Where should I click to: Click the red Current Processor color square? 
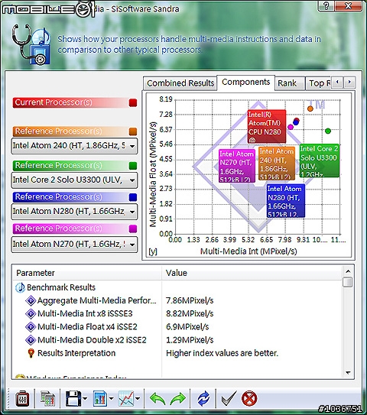[133, 102]
